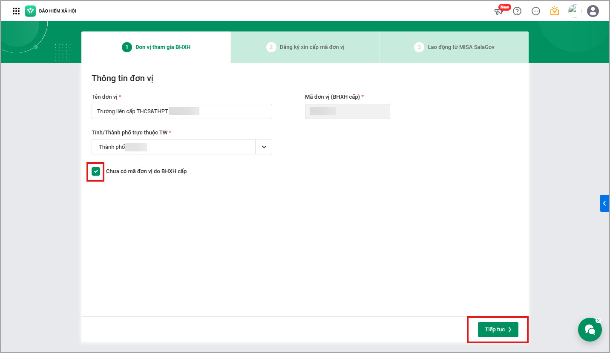
Task: Expand the blue side panel arrow
Action: point(604,203)
